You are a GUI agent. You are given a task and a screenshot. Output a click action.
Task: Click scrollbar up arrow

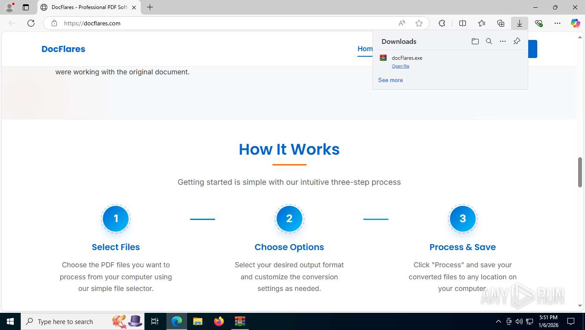[580, 37]
